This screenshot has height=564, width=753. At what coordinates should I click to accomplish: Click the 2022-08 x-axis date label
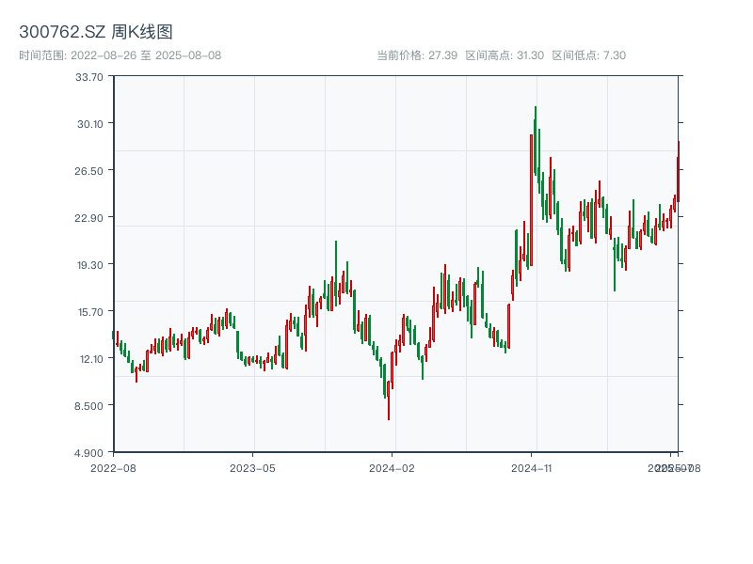[113, 467]
